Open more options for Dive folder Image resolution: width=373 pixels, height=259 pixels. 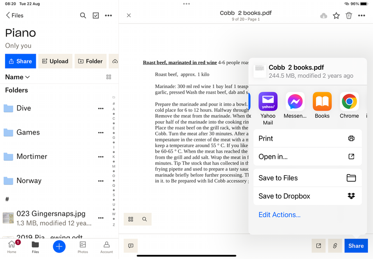point(101,108)
